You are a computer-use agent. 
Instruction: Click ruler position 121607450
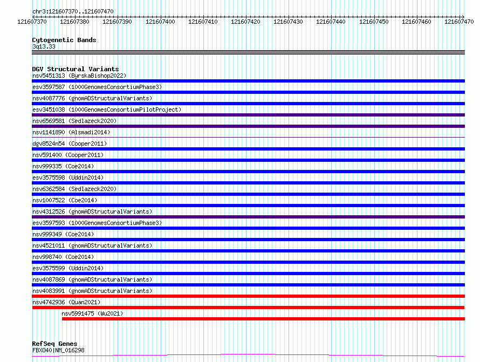pyautogui.click(x=373, y=22)
